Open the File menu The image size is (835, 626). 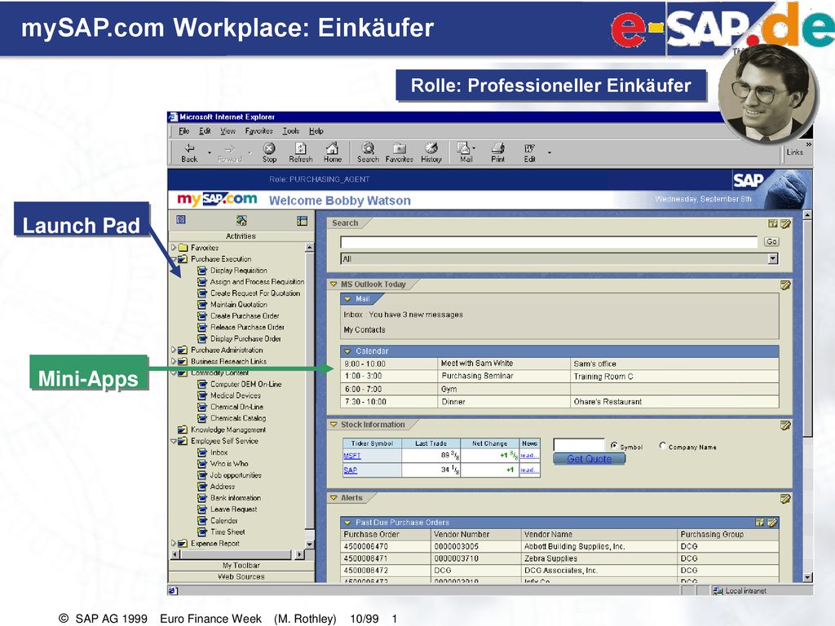point(183,131)
